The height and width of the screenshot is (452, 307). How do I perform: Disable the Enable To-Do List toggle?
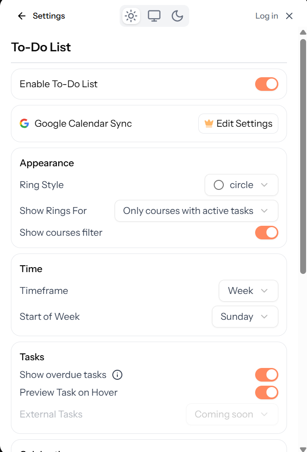(267, 84)
